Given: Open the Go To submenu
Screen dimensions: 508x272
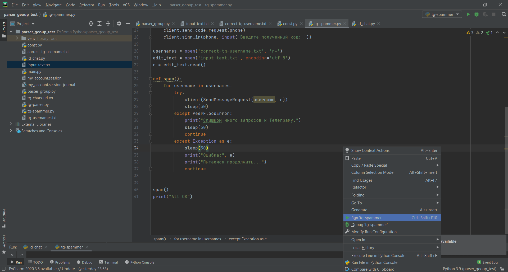Looking at the screenshot, I should (x=392, y=203).
